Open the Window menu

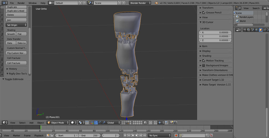(x=33, y=3)
